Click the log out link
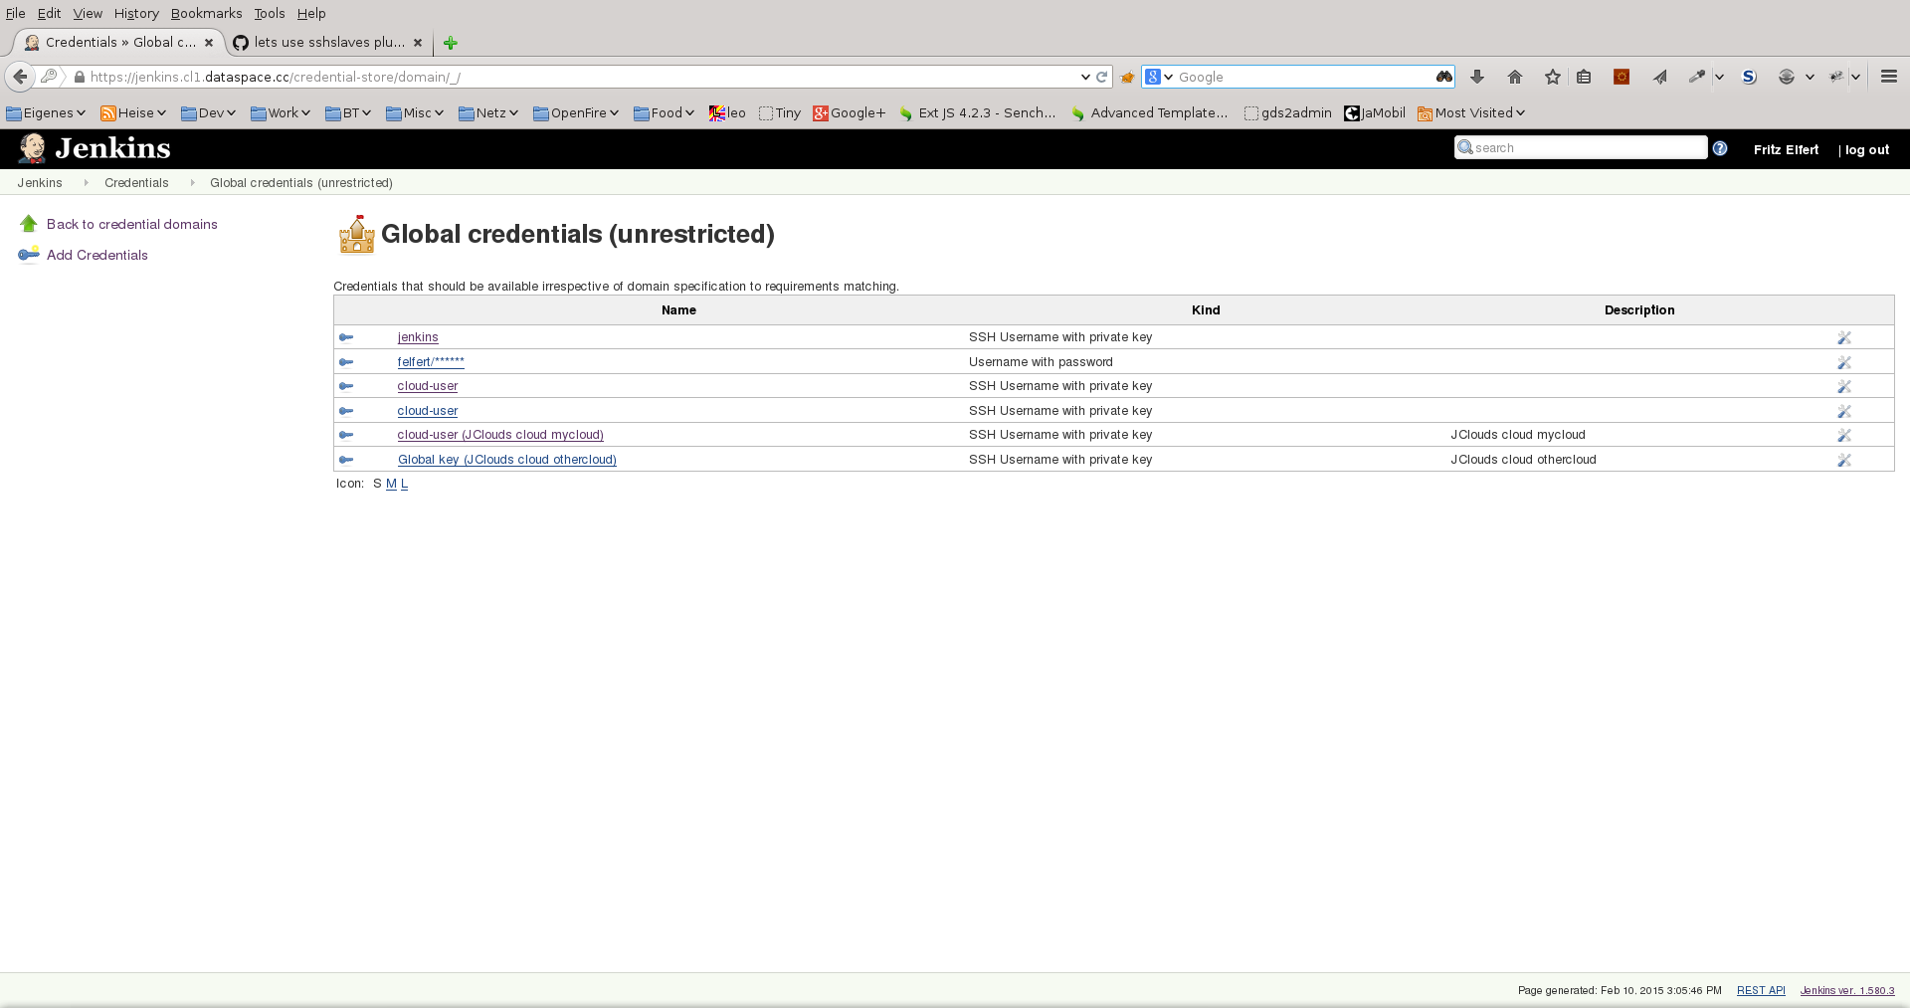This screenshot has height=1008, width=1910. coord(1867,149)
